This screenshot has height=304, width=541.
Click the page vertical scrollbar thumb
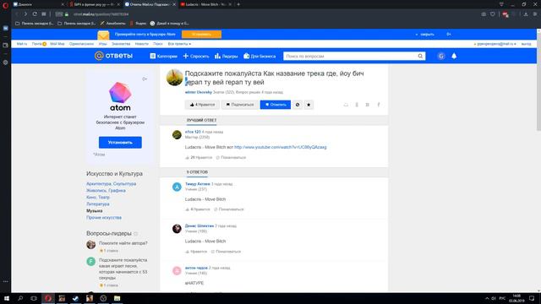tap(538, 82)
